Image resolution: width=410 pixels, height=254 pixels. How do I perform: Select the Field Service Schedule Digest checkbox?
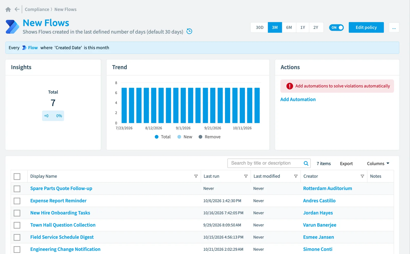pyautogui.click(x=17, y=237)
